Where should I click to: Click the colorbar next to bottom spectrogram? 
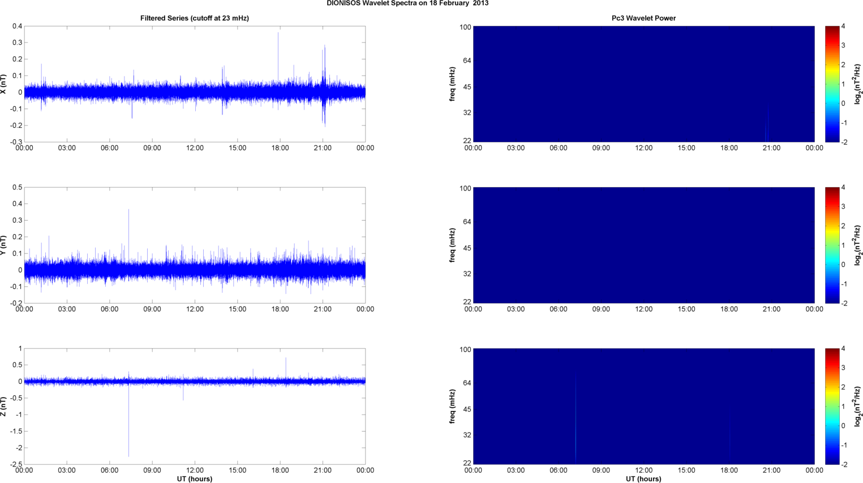[832, 406]
